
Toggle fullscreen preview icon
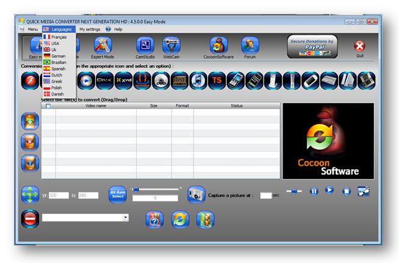(364, 191)
